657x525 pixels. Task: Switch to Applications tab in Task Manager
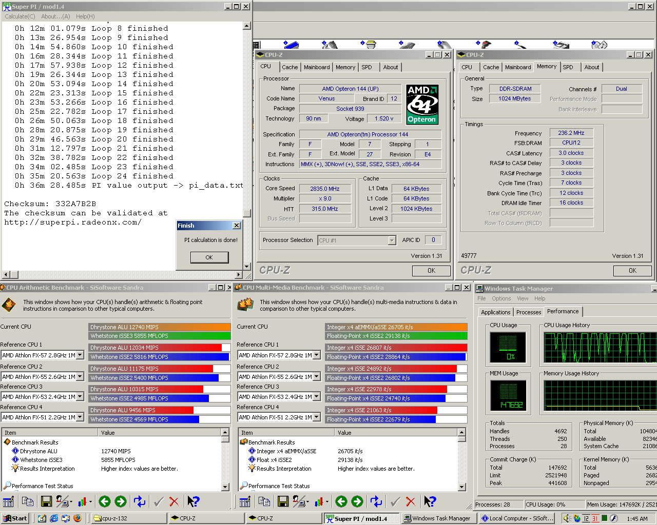tap(495, 312)
